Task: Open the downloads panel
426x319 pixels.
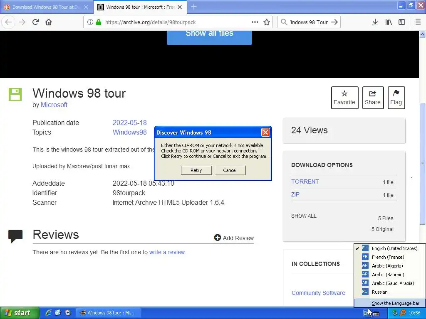Action: point(375,22)
